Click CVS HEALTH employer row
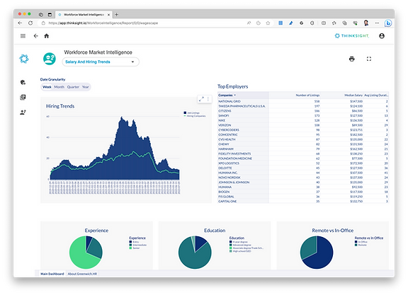The image size is (408, 295). coord(303,139)
